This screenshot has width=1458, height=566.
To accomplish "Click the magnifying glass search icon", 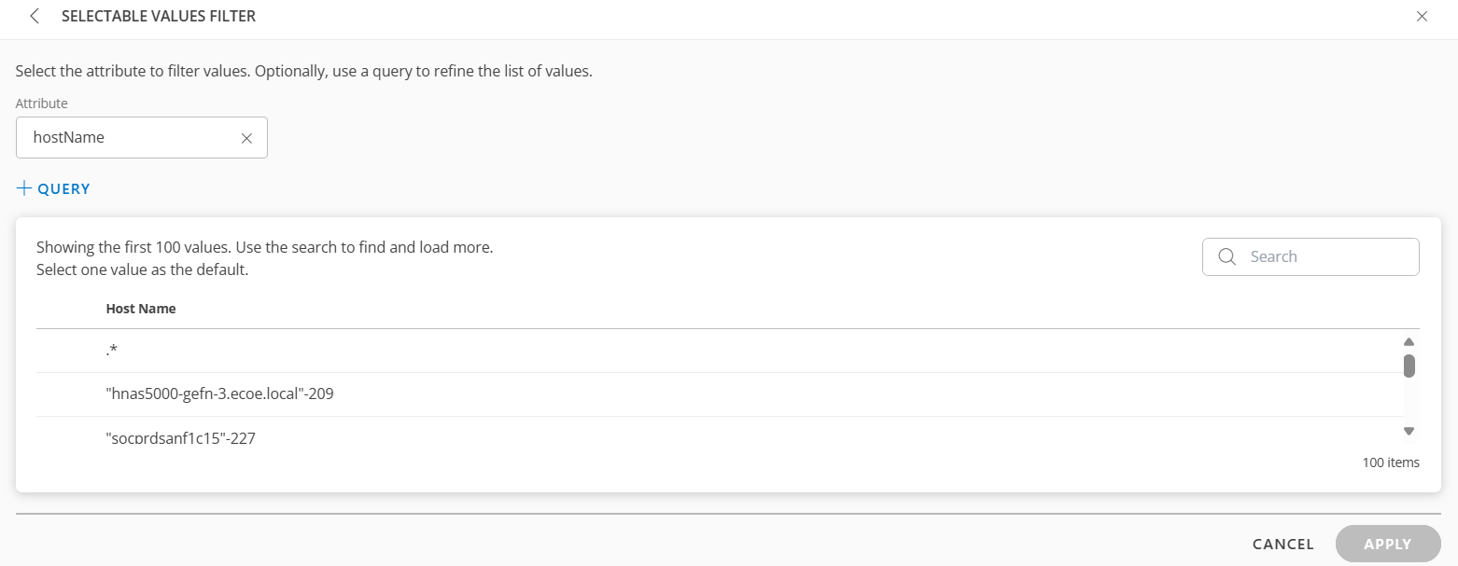I will (1227, 255).
